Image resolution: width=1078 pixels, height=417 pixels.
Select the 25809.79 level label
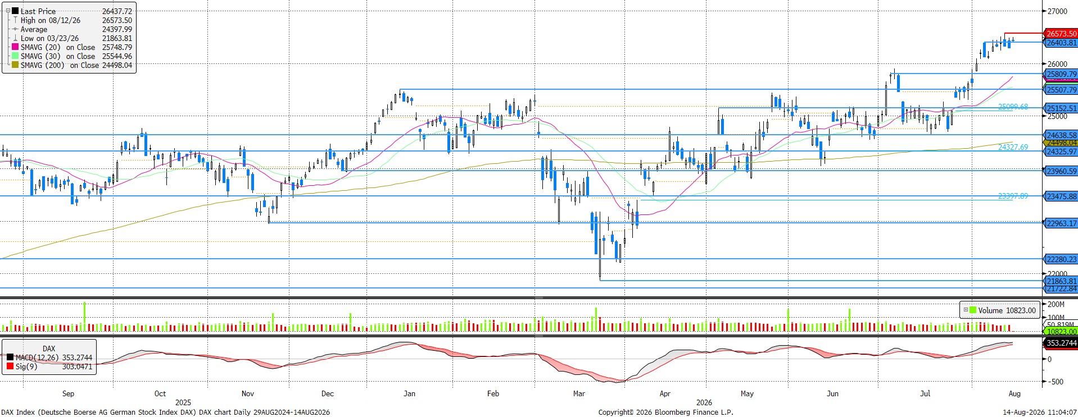1061,74
